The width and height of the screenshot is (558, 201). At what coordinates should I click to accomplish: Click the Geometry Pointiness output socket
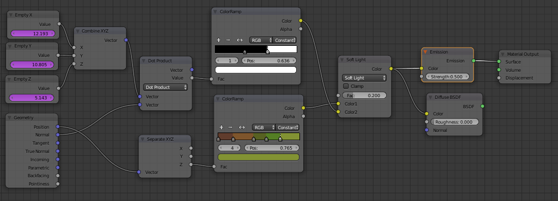click(57, 184)
